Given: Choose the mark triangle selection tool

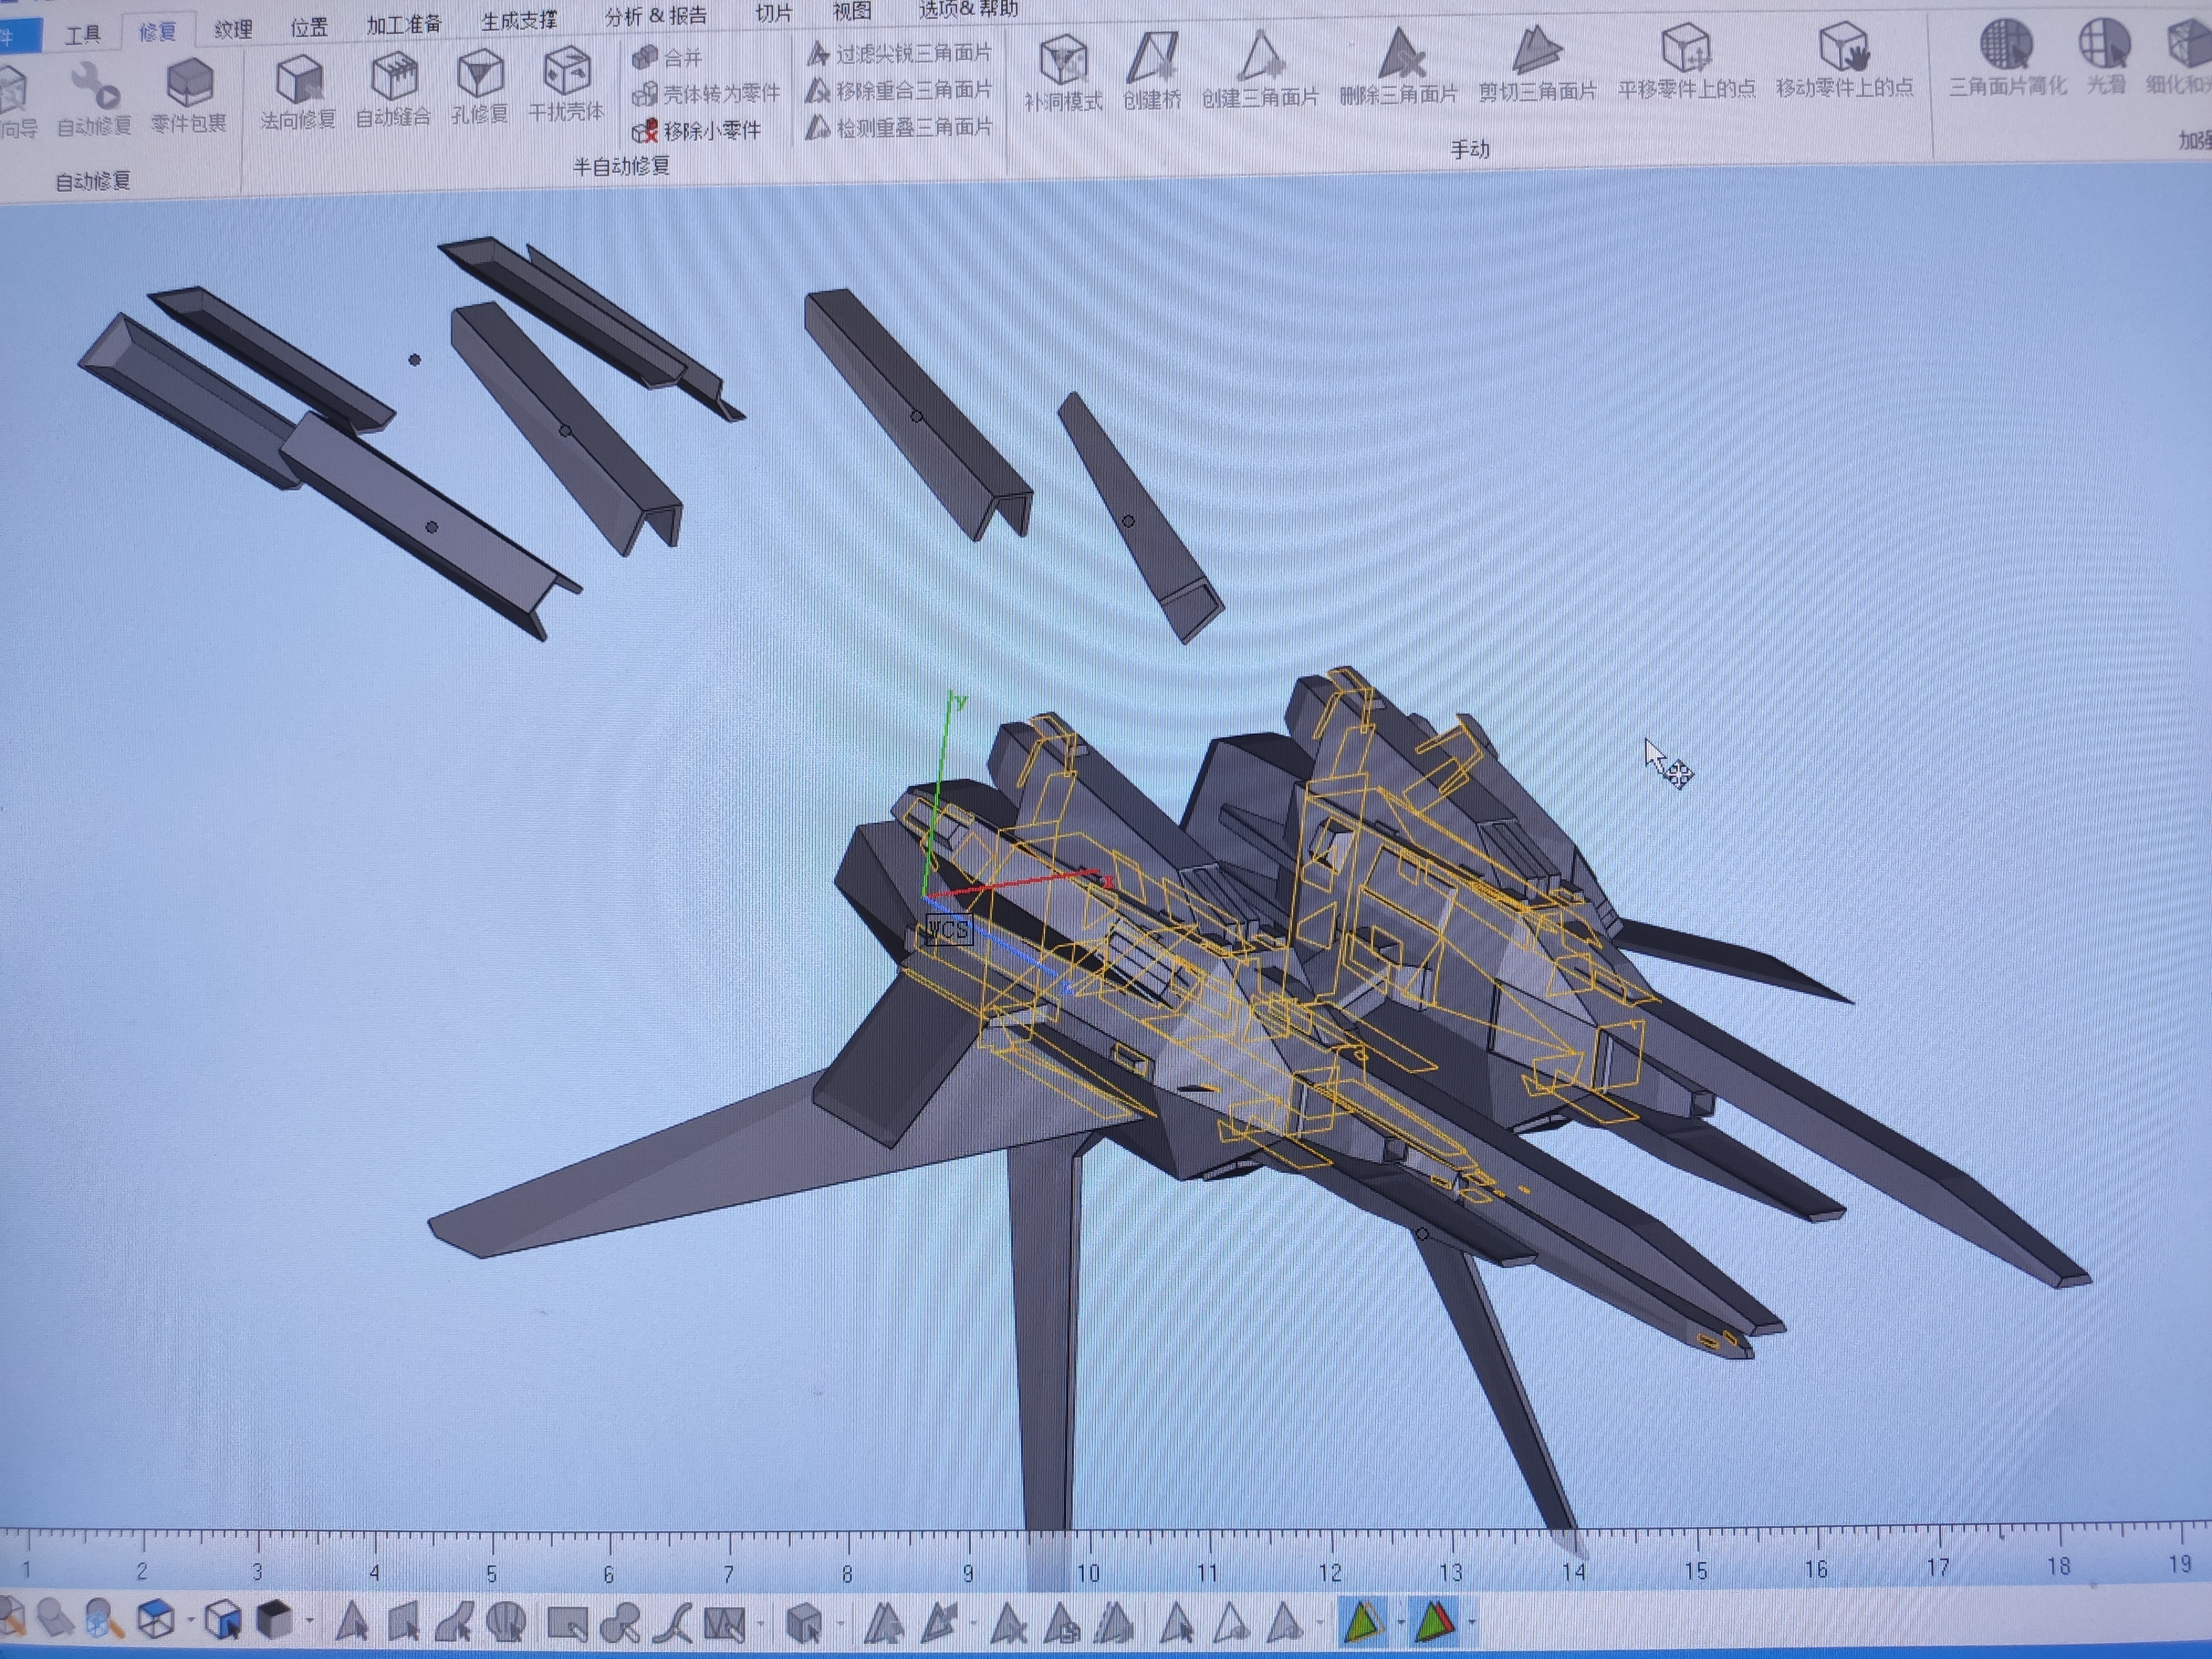Looking at the screenshot, I should [x=351, y=1621].
